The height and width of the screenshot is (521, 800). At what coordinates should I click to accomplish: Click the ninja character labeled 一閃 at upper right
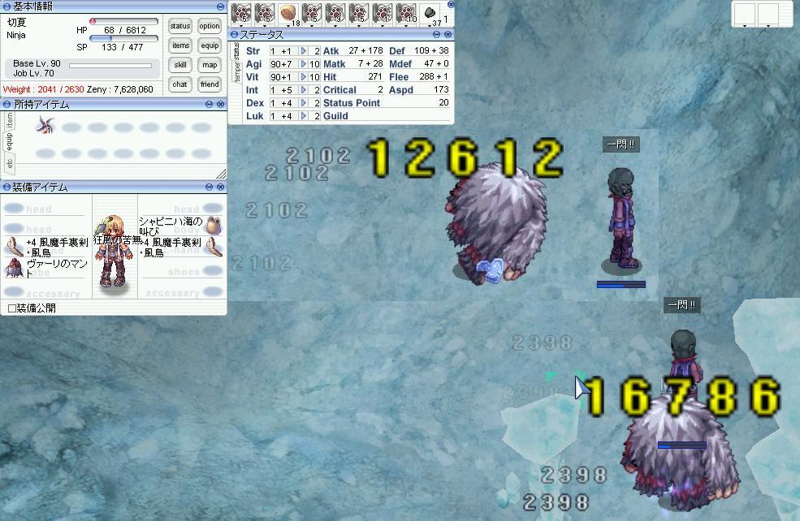click(x=621, y=219)
